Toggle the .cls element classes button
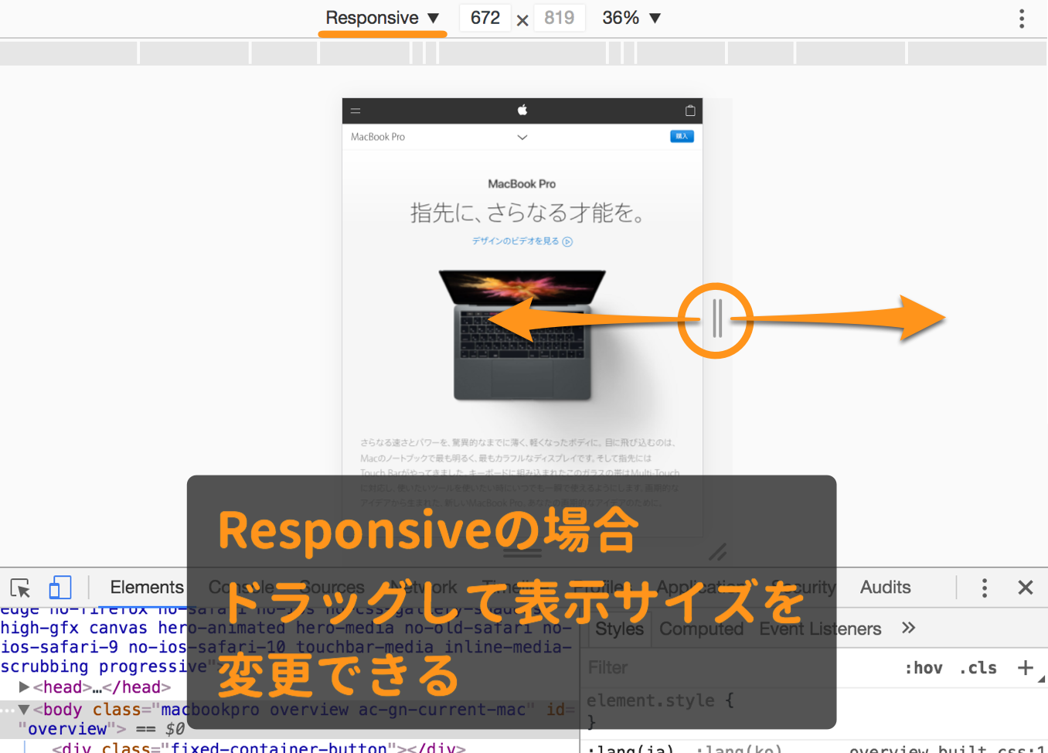Screen dimensions: 1048x753 tap(978, 668)
